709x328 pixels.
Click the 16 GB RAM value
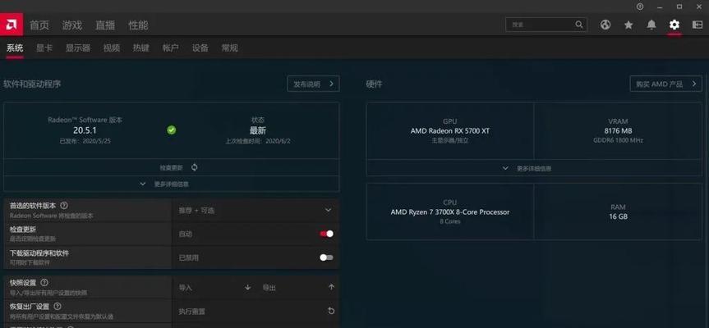(x=618, y=216)
